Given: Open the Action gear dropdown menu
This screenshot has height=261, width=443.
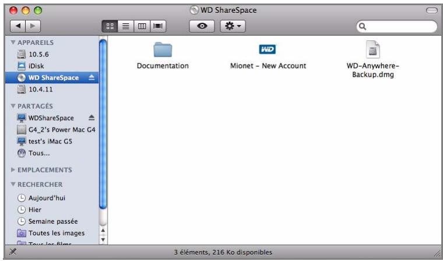Looking at the screenshot, I should click(233, 26).
